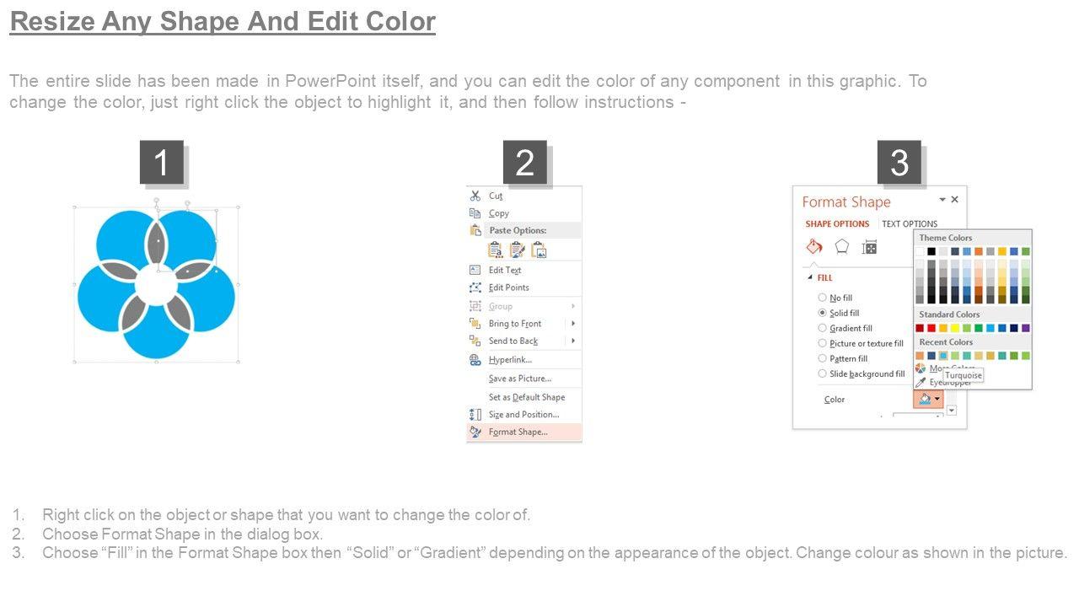Image resolution: width=1079 pixels, height=607 pixels.
Task: Expand the Bring to Front submenu arrow
Action: (x=573, y=324)
